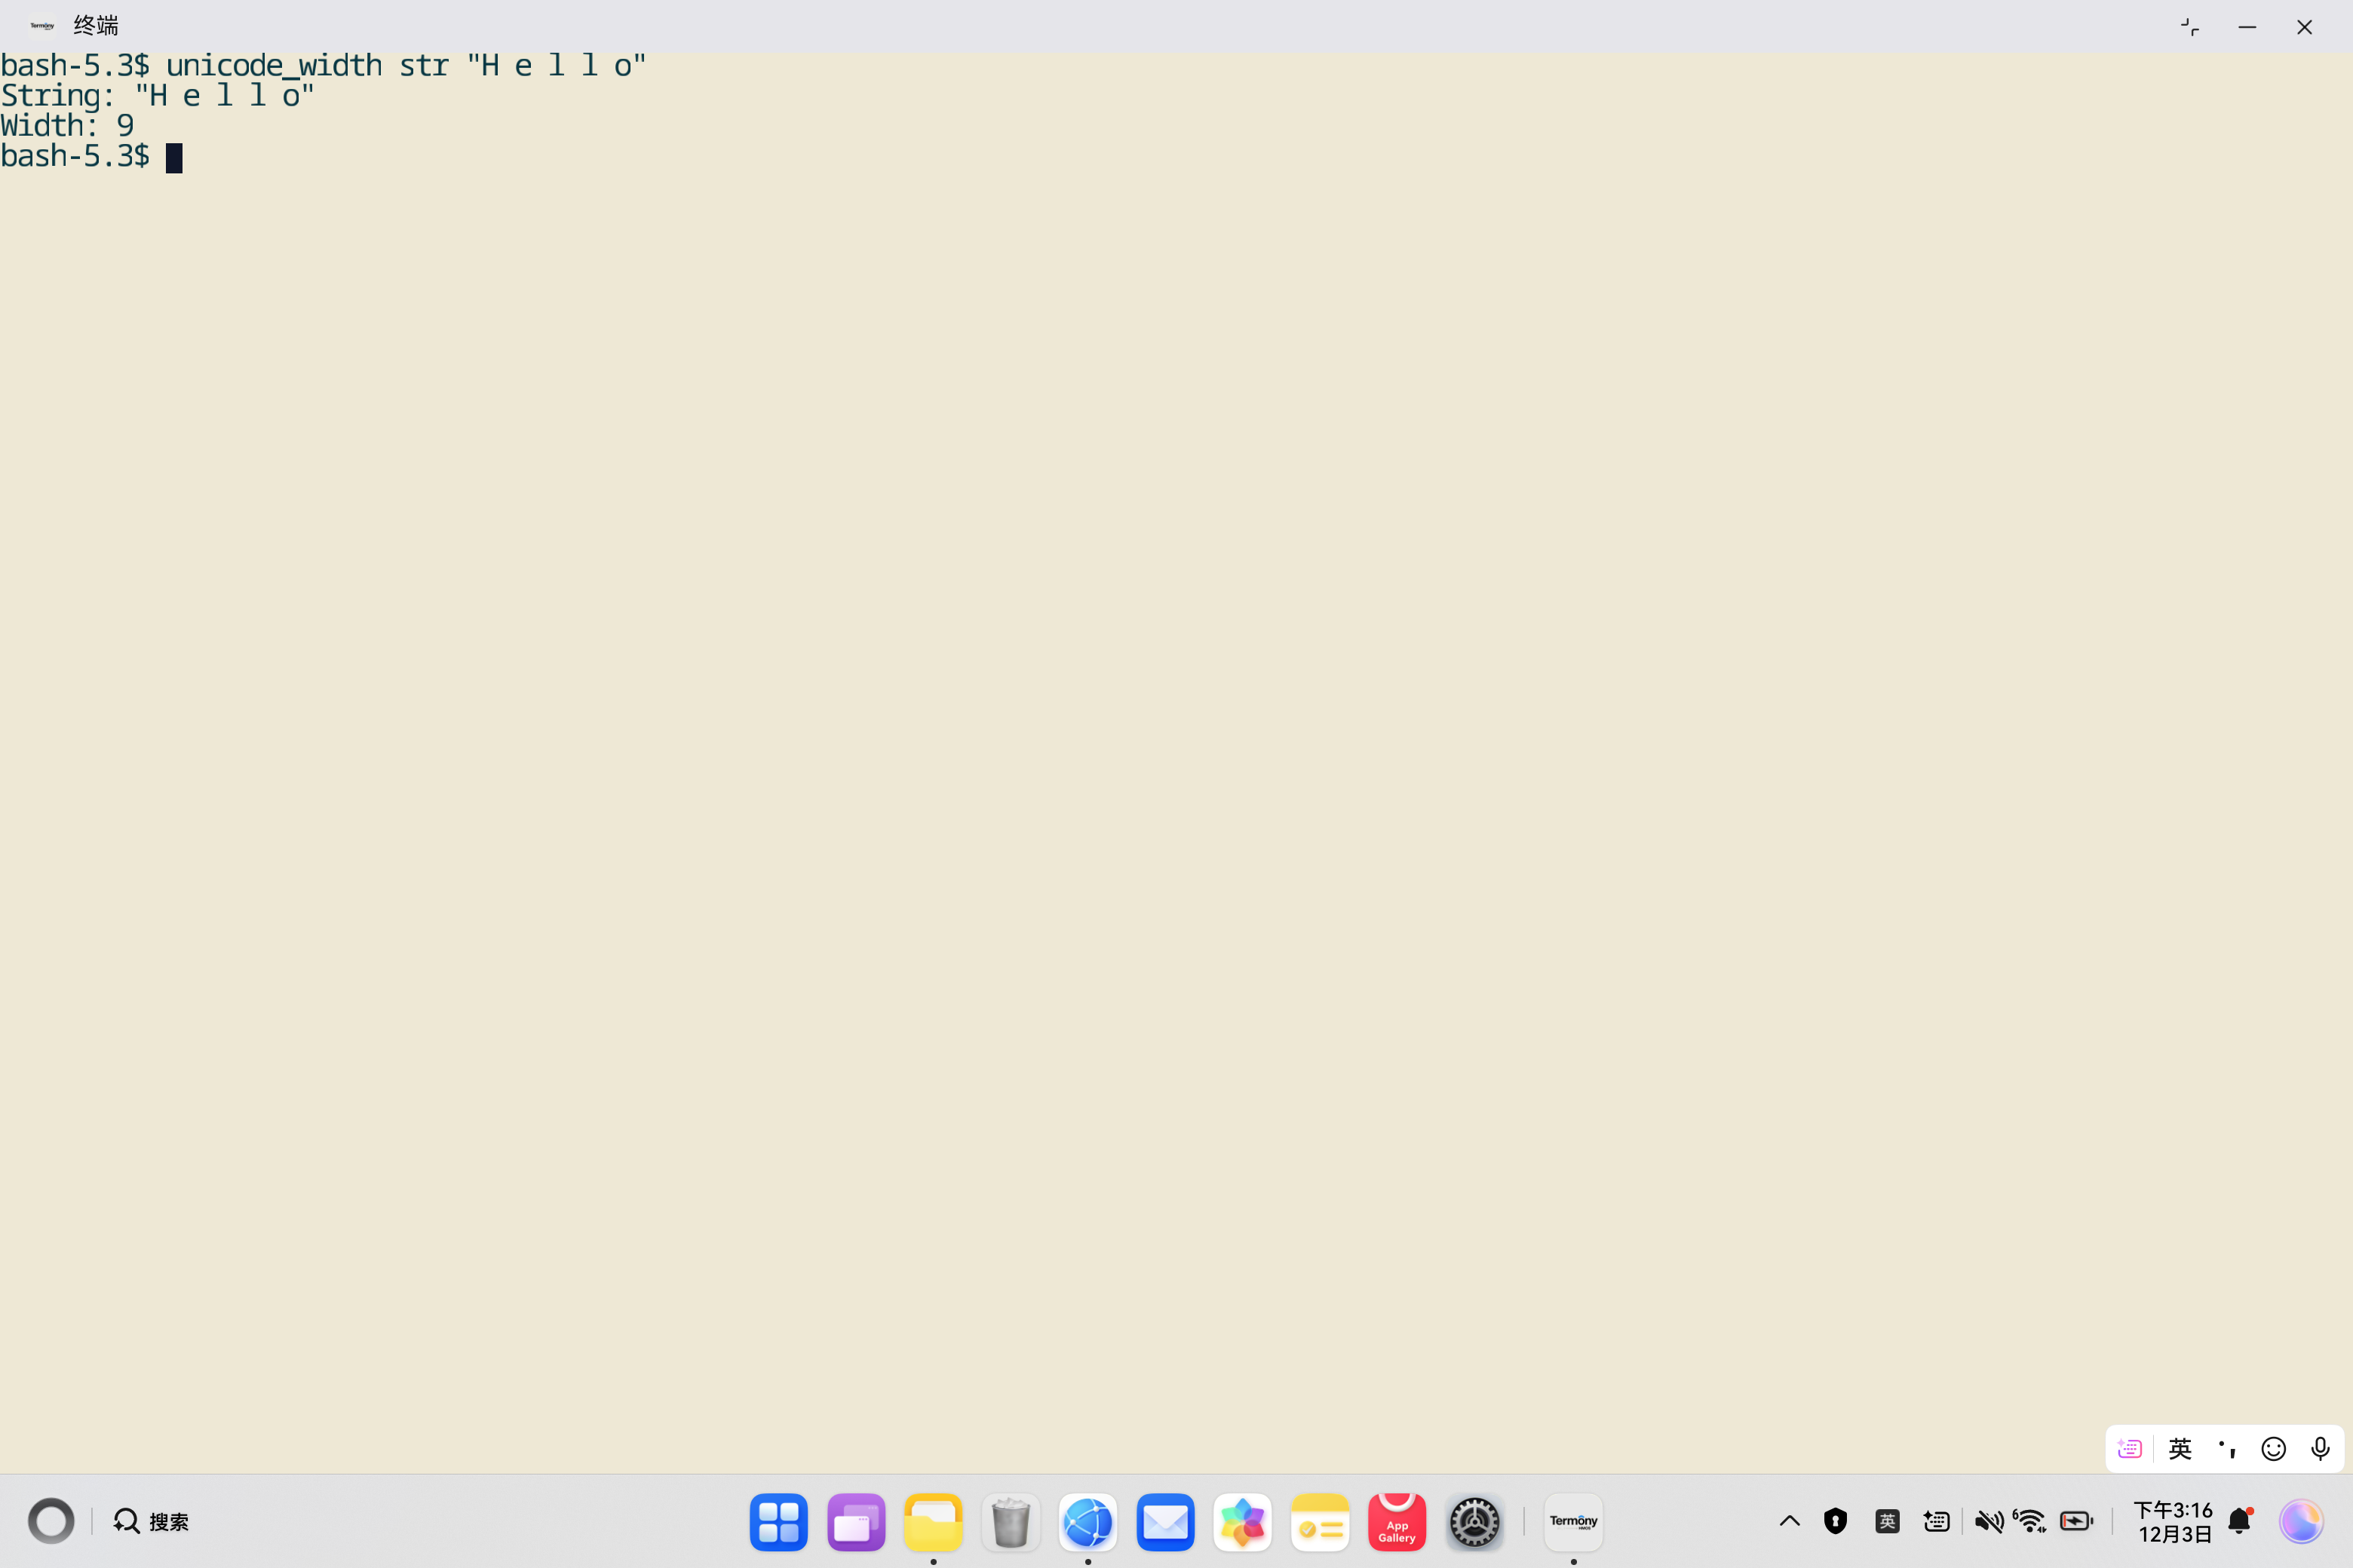Open the App Gallery dock icon

point(1397,1521)
